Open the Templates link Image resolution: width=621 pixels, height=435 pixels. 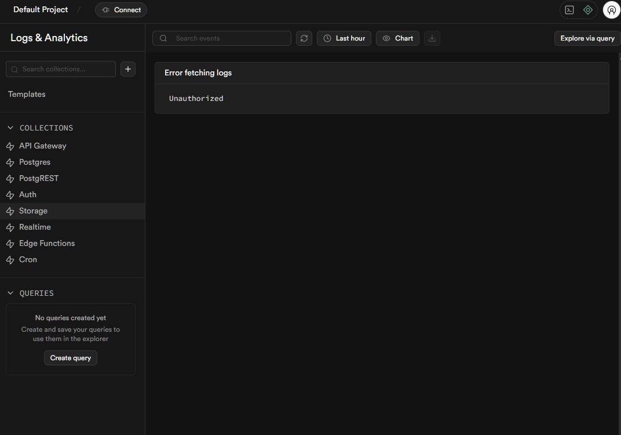coord(27,95)
